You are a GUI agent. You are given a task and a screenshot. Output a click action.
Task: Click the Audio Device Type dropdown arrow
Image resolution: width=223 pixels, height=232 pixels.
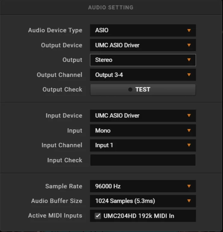189,31
